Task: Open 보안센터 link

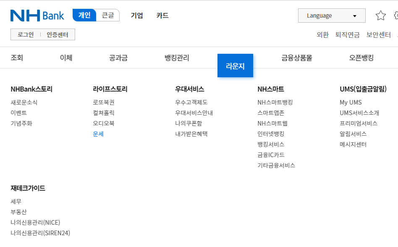Action: pyautogui.click(x=378, y=35)
